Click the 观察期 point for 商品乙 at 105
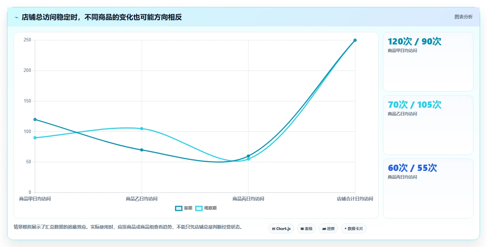The height and width of the screenshot is (247, 487). (x=142, y=129)
